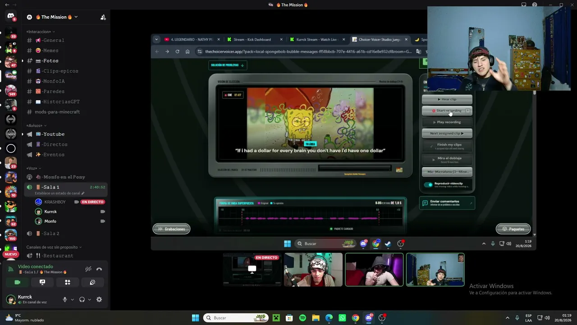Open Microsoft Edge on the taskbar
This screenshot has height=325, width=577.
tap(329, 318)
